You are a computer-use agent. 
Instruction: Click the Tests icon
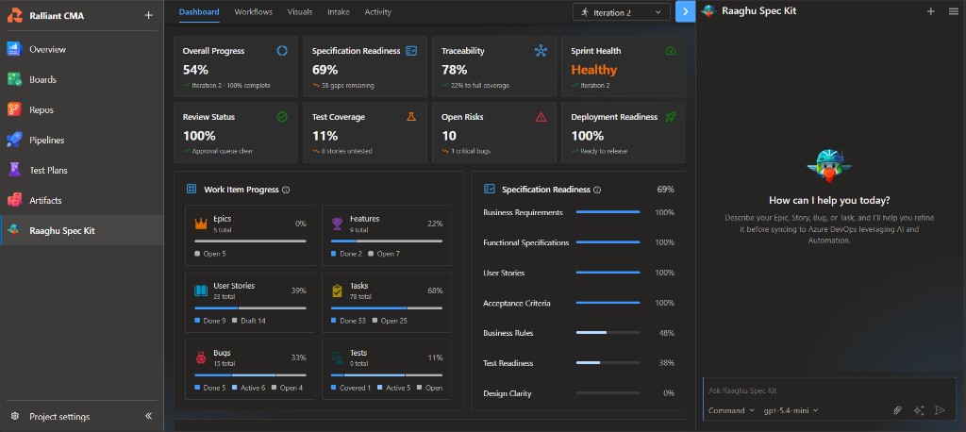[x=337, y=357]
